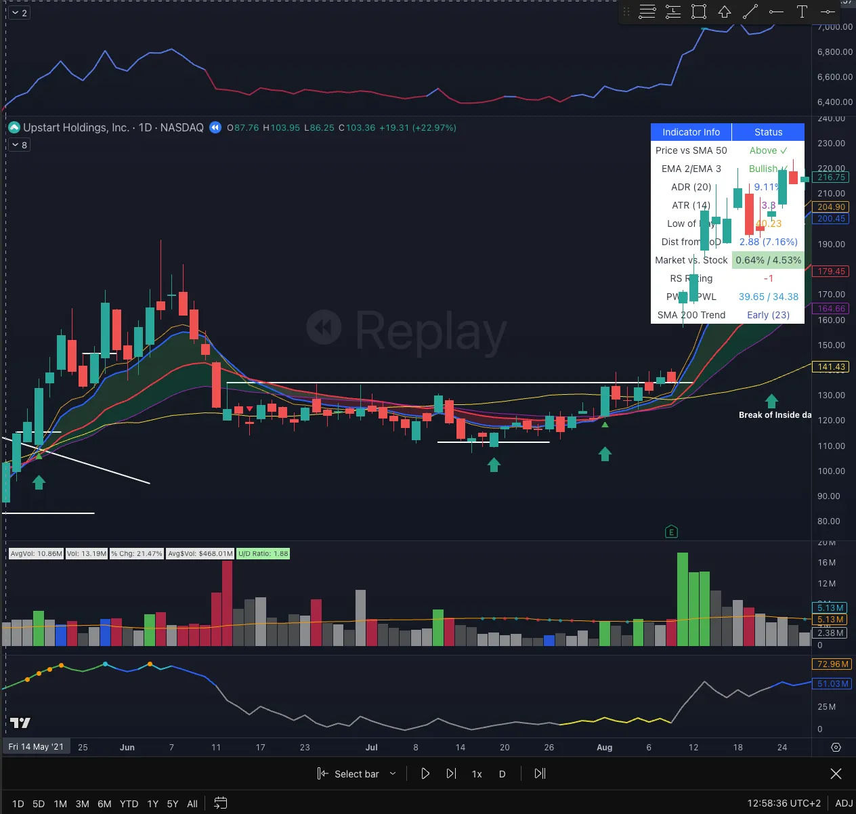Open replay speed 1x menu
856x814 pixels.
477,773
